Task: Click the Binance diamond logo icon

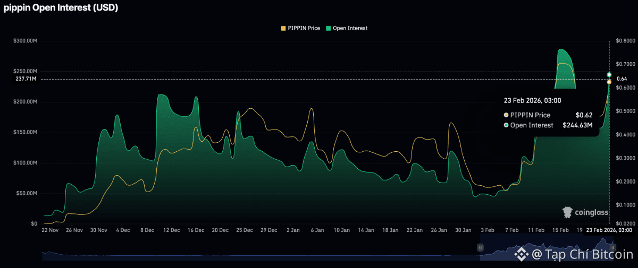Action: (521, 255)
